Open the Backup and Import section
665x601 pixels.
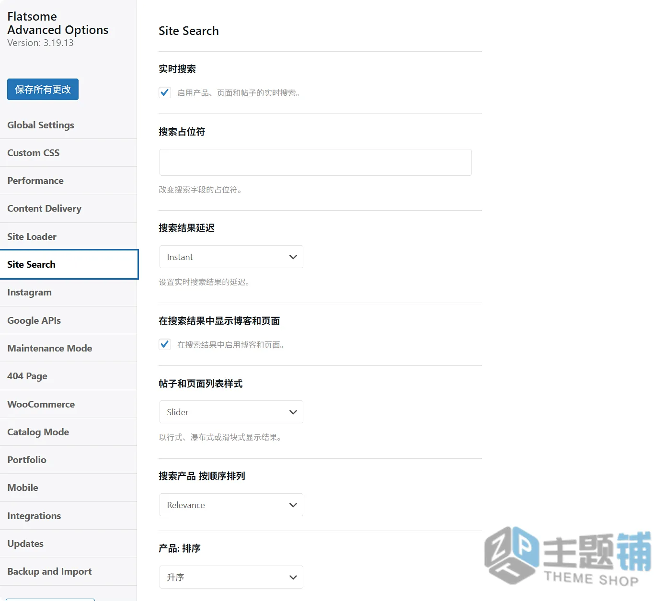coord(69,571)
